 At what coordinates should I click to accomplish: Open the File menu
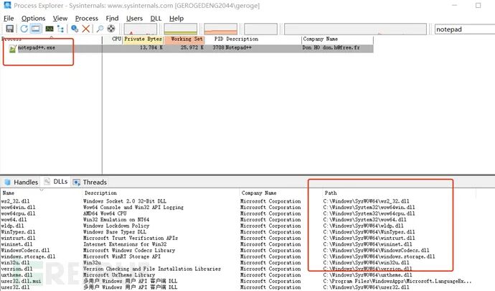pyautogui.click(x=9, y=19)
